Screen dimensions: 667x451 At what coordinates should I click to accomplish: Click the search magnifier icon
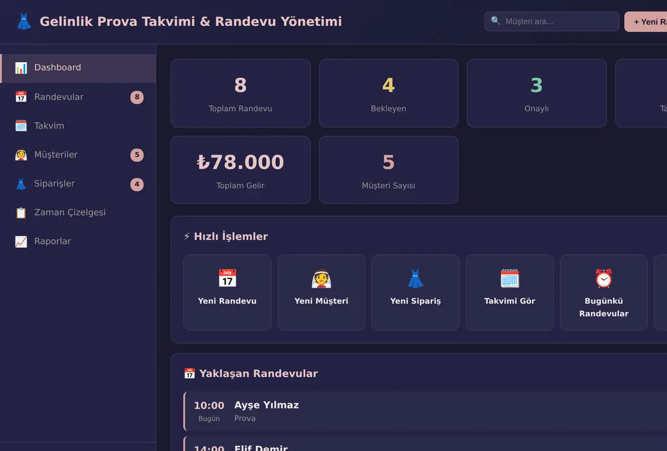tap(495, 21)
